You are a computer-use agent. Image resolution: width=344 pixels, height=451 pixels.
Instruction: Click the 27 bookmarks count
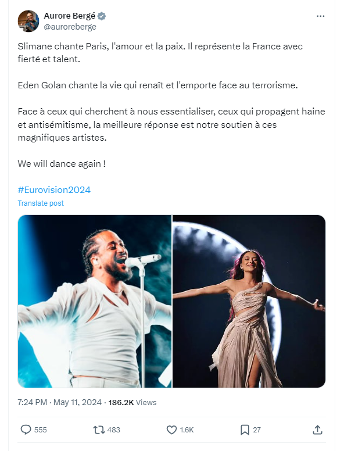(257, 429)
